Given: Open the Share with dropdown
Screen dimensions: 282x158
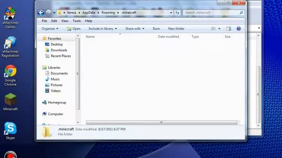Looking at the screenshot, I should coord(135,29).
